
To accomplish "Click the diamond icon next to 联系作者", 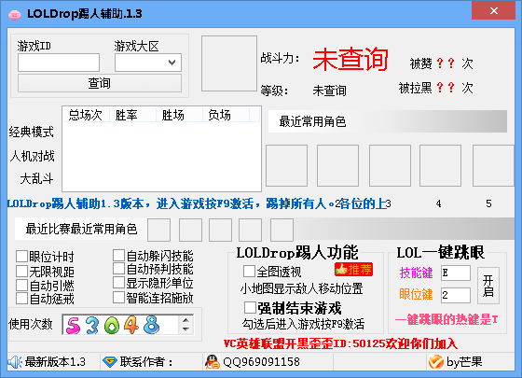I will [110, 362].
